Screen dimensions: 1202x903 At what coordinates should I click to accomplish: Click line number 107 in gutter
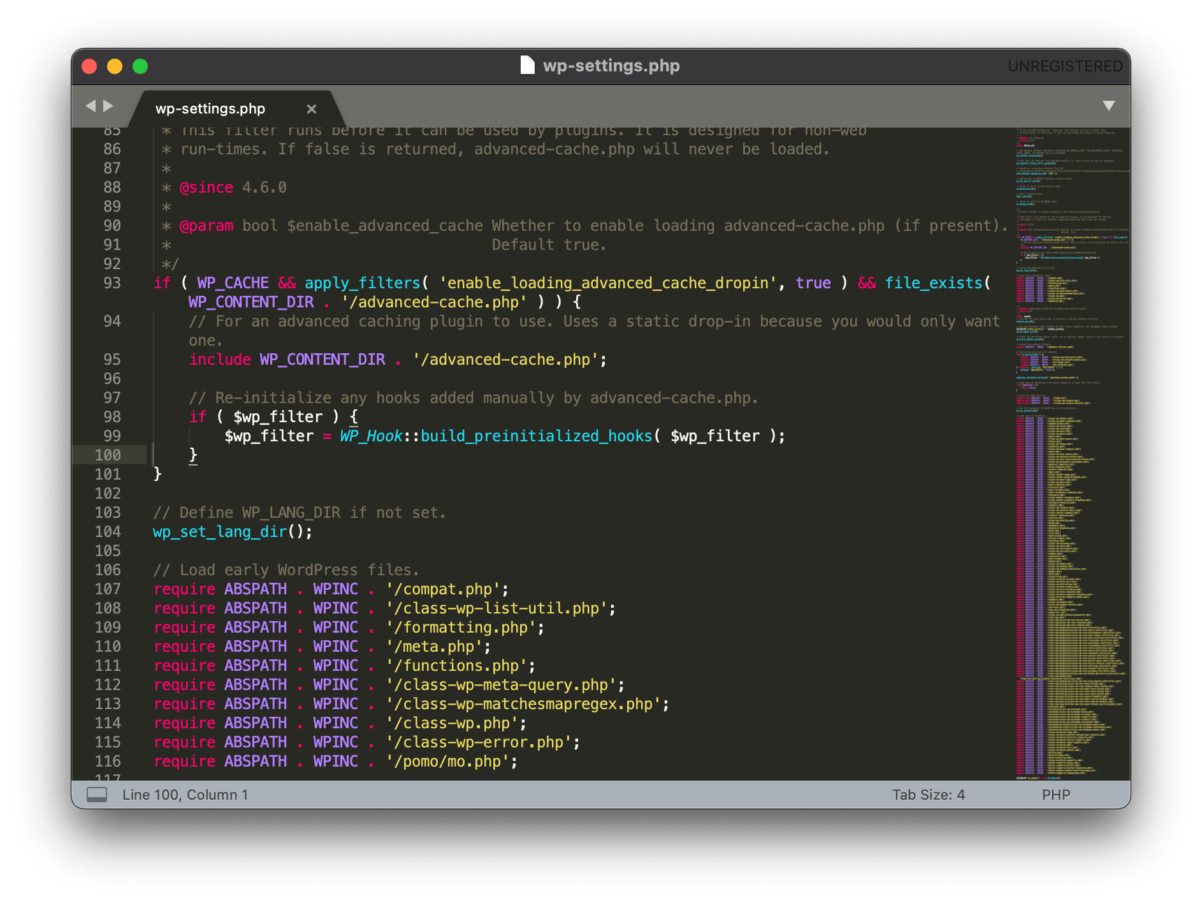tap(108, 589)
